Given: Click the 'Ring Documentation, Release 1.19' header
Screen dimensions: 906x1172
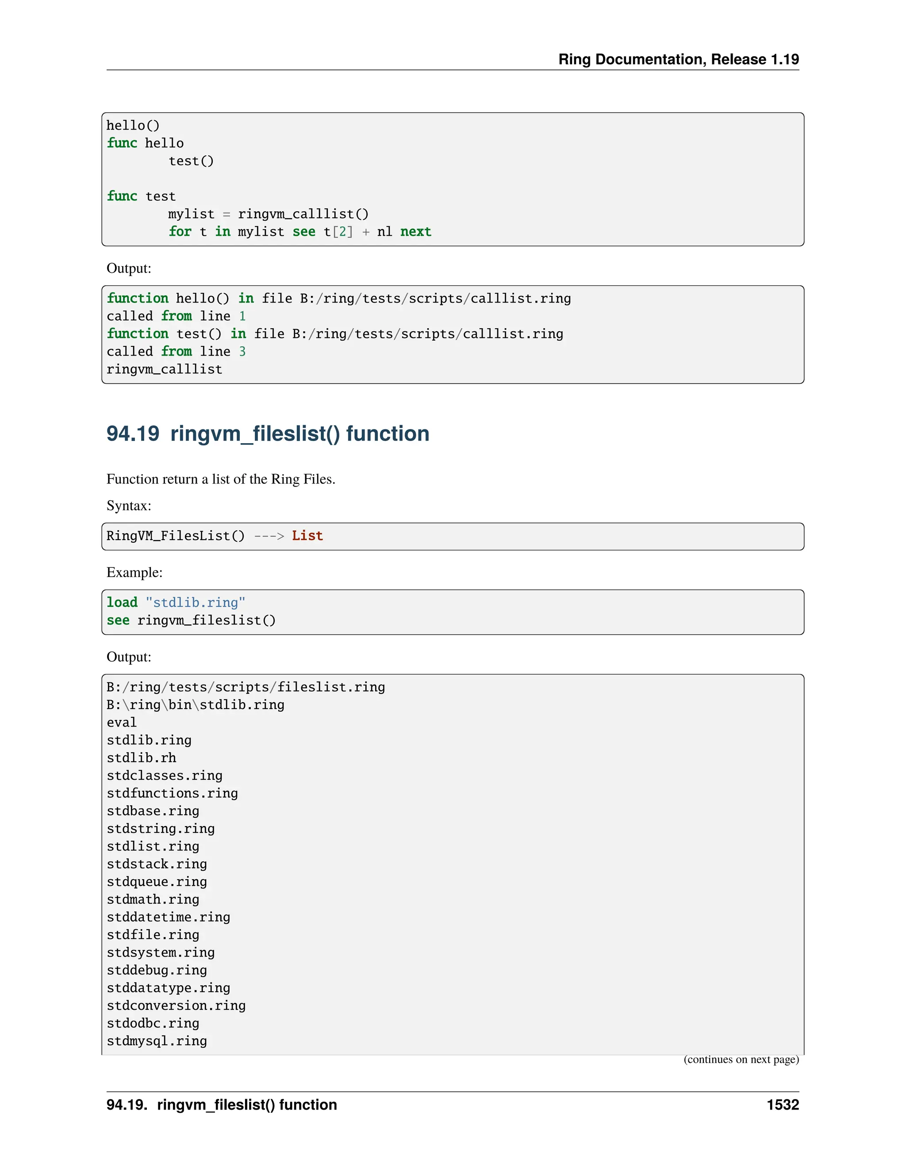Looking at the screenshot, I should point(679,59).
